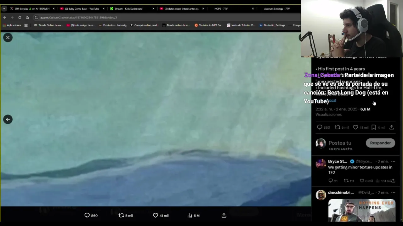This screenshot has width=403, height=226.
Task: Open replies via the 860 comment icon below the image
Action: click(91, 215)
